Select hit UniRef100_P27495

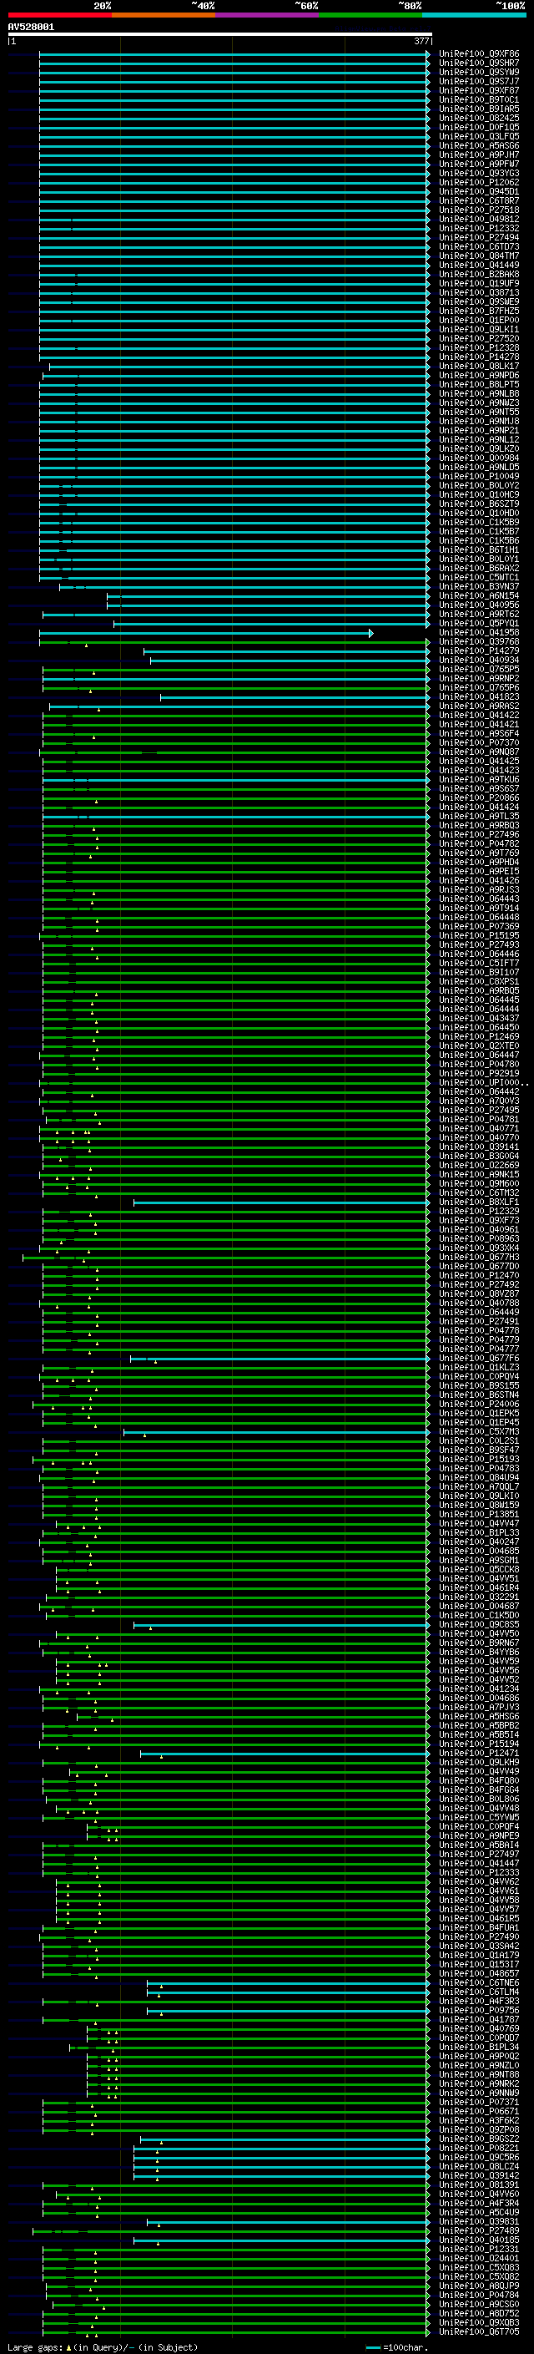[x=478, y=1111]
